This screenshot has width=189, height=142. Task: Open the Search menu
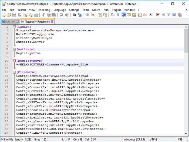(x=22, y=10)
